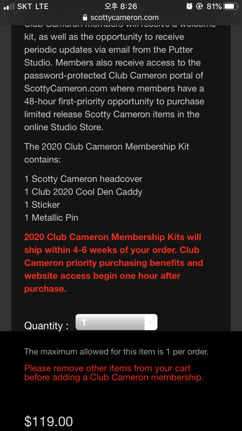The height and width of the screenshot is (431, 242).
Task: Click the Sticker list item
Action: [42, 205]
